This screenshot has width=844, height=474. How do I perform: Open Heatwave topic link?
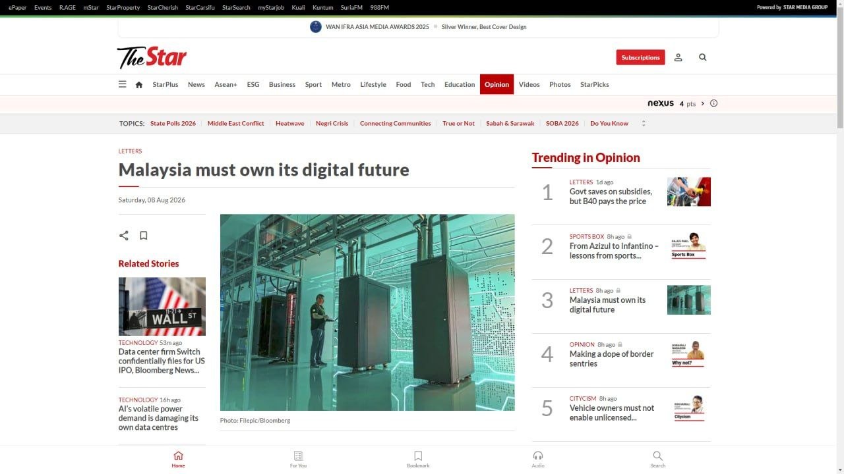(x=290, y=123)
